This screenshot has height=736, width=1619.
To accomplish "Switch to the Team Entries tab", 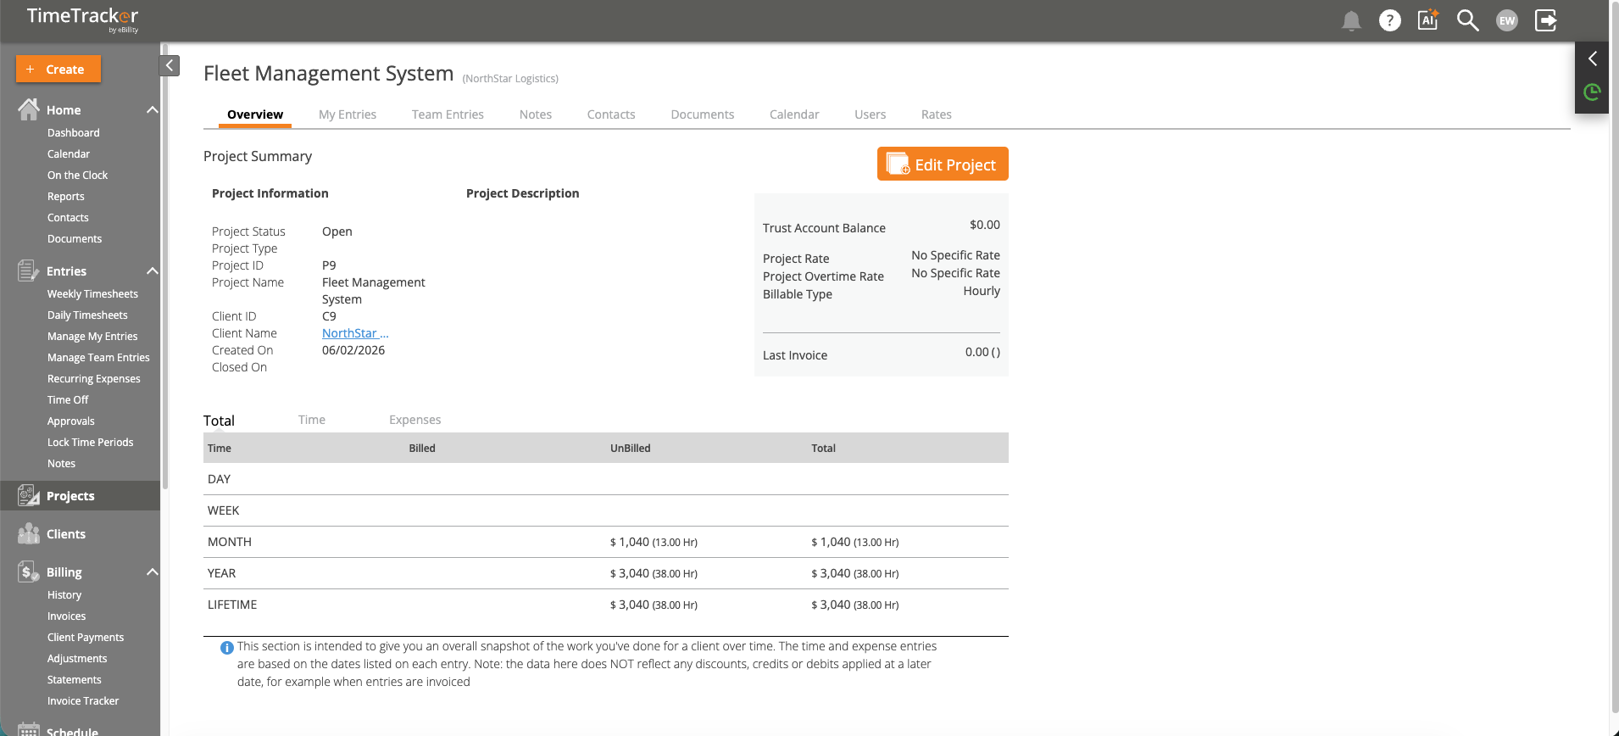I will pyautogui.click(x=448, y=114).
